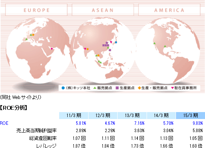Screen dimensions: 205x148
Task: Click the orange diamond marker in India
Action: click(87, 49)
